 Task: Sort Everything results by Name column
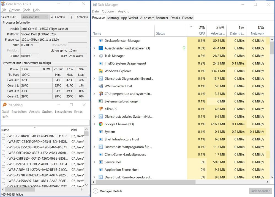(35, 130)
